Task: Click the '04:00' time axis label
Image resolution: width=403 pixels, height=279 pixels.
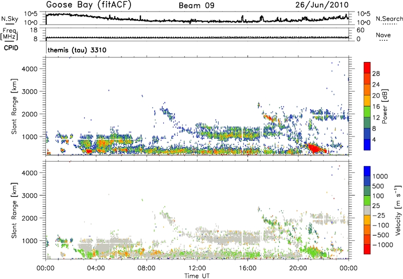Action: [96, 268]
